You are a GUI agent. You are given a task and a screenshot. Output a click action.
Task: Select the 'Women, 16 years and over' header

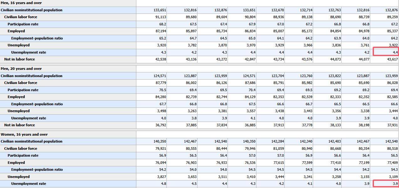point(24,134)
